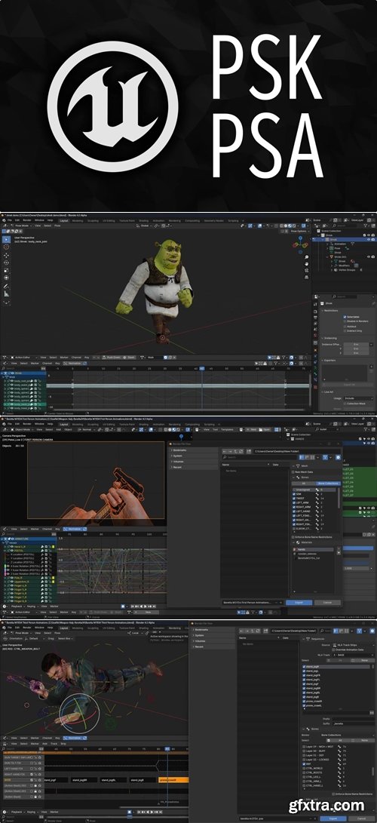Select the Move tool in Shrek window
The width and height of the screenshot is (377, 823).
6,255
